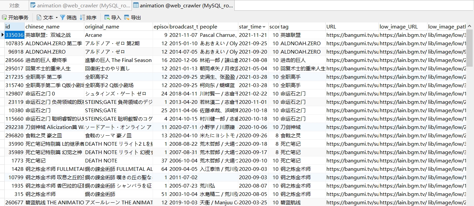Image resolution: width=474 pixels, height=206 pixels.
Task: Click the people column header
Action: (219, 26)
